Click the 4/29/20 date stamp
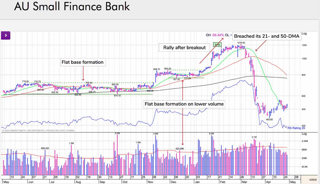 (313, 180)
